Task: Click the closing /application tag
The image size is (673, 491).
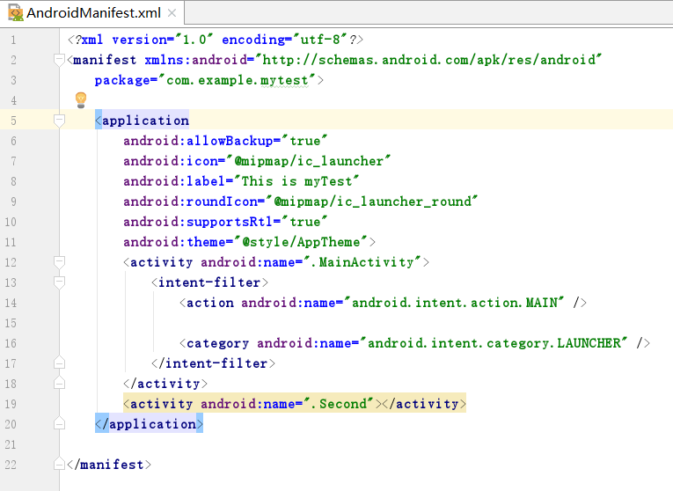Action: [149, 424]
